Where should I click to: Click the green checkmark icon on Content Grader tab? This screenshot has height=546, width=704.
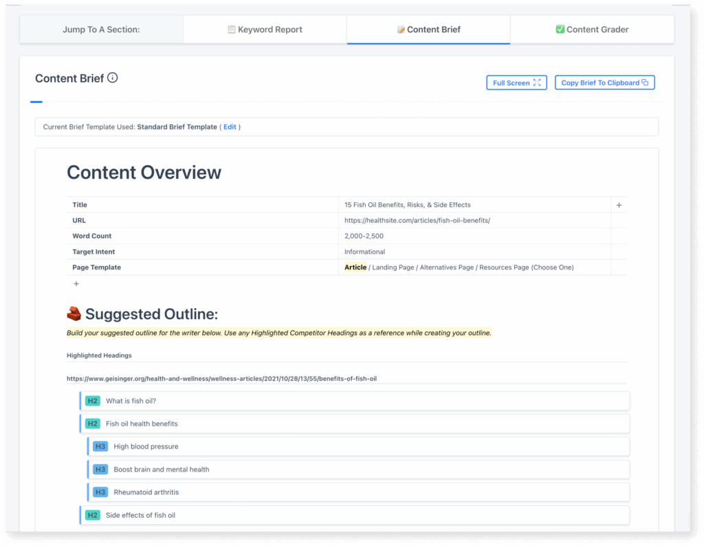click(559, 29)
